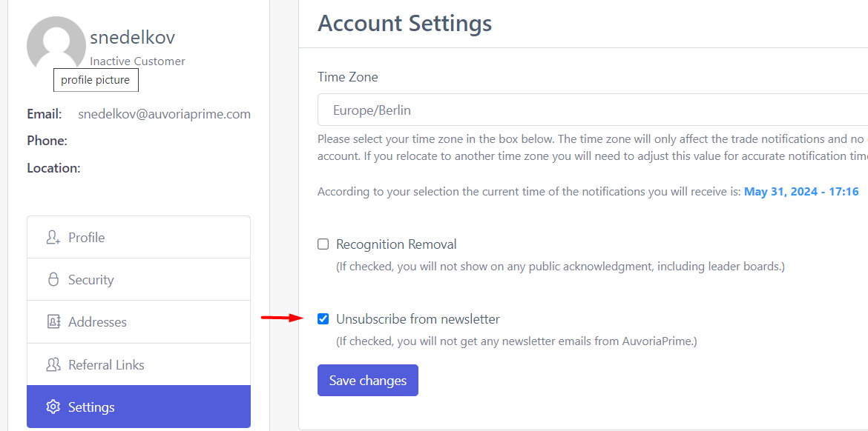
Task: Enable the Recognition Removal checkbox
Action: point(323,244)
